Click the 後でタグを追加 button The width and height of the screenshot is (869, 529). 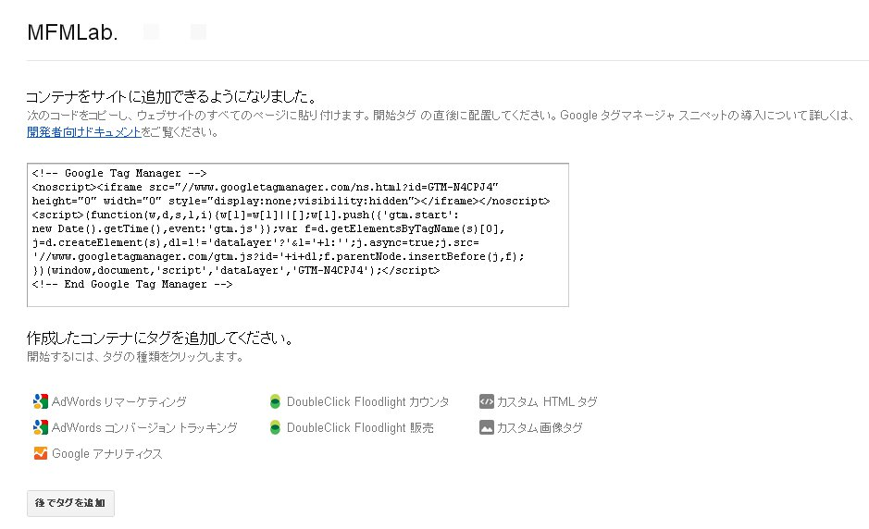(70, 503)
